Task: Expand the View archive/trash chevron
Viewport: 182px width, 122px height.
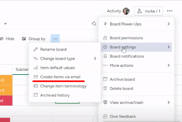Action: click(168, 102)
